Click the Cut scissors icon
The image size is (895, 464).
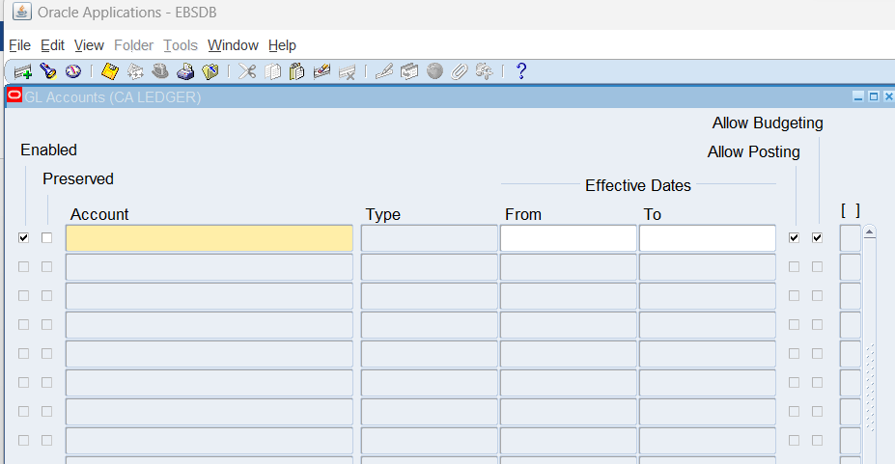click(x=247, y=71)
